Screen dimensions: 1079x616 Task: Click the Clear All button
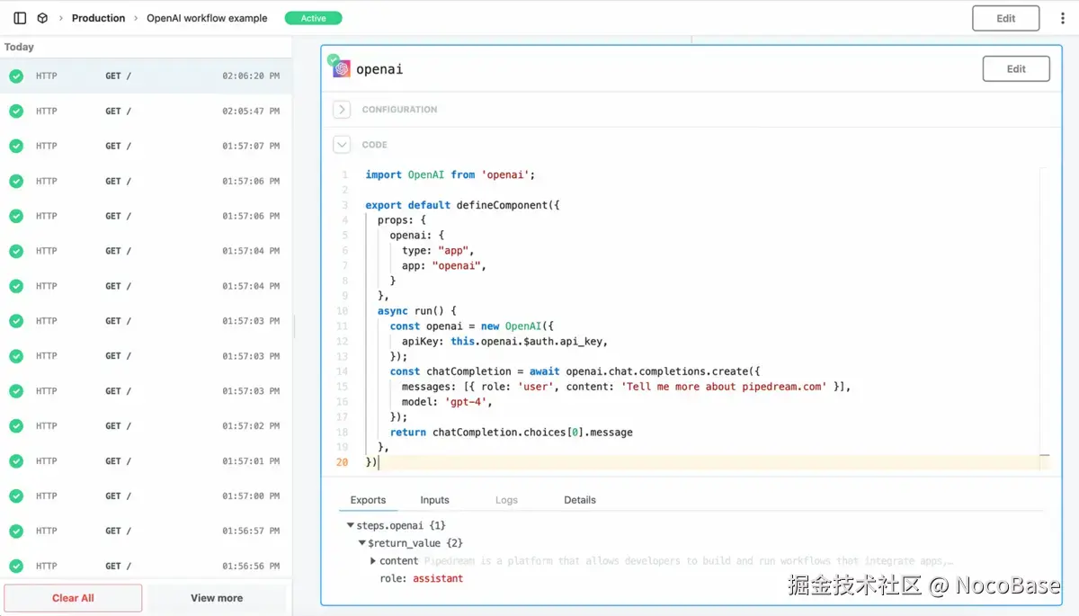click(x=73, y=598)
